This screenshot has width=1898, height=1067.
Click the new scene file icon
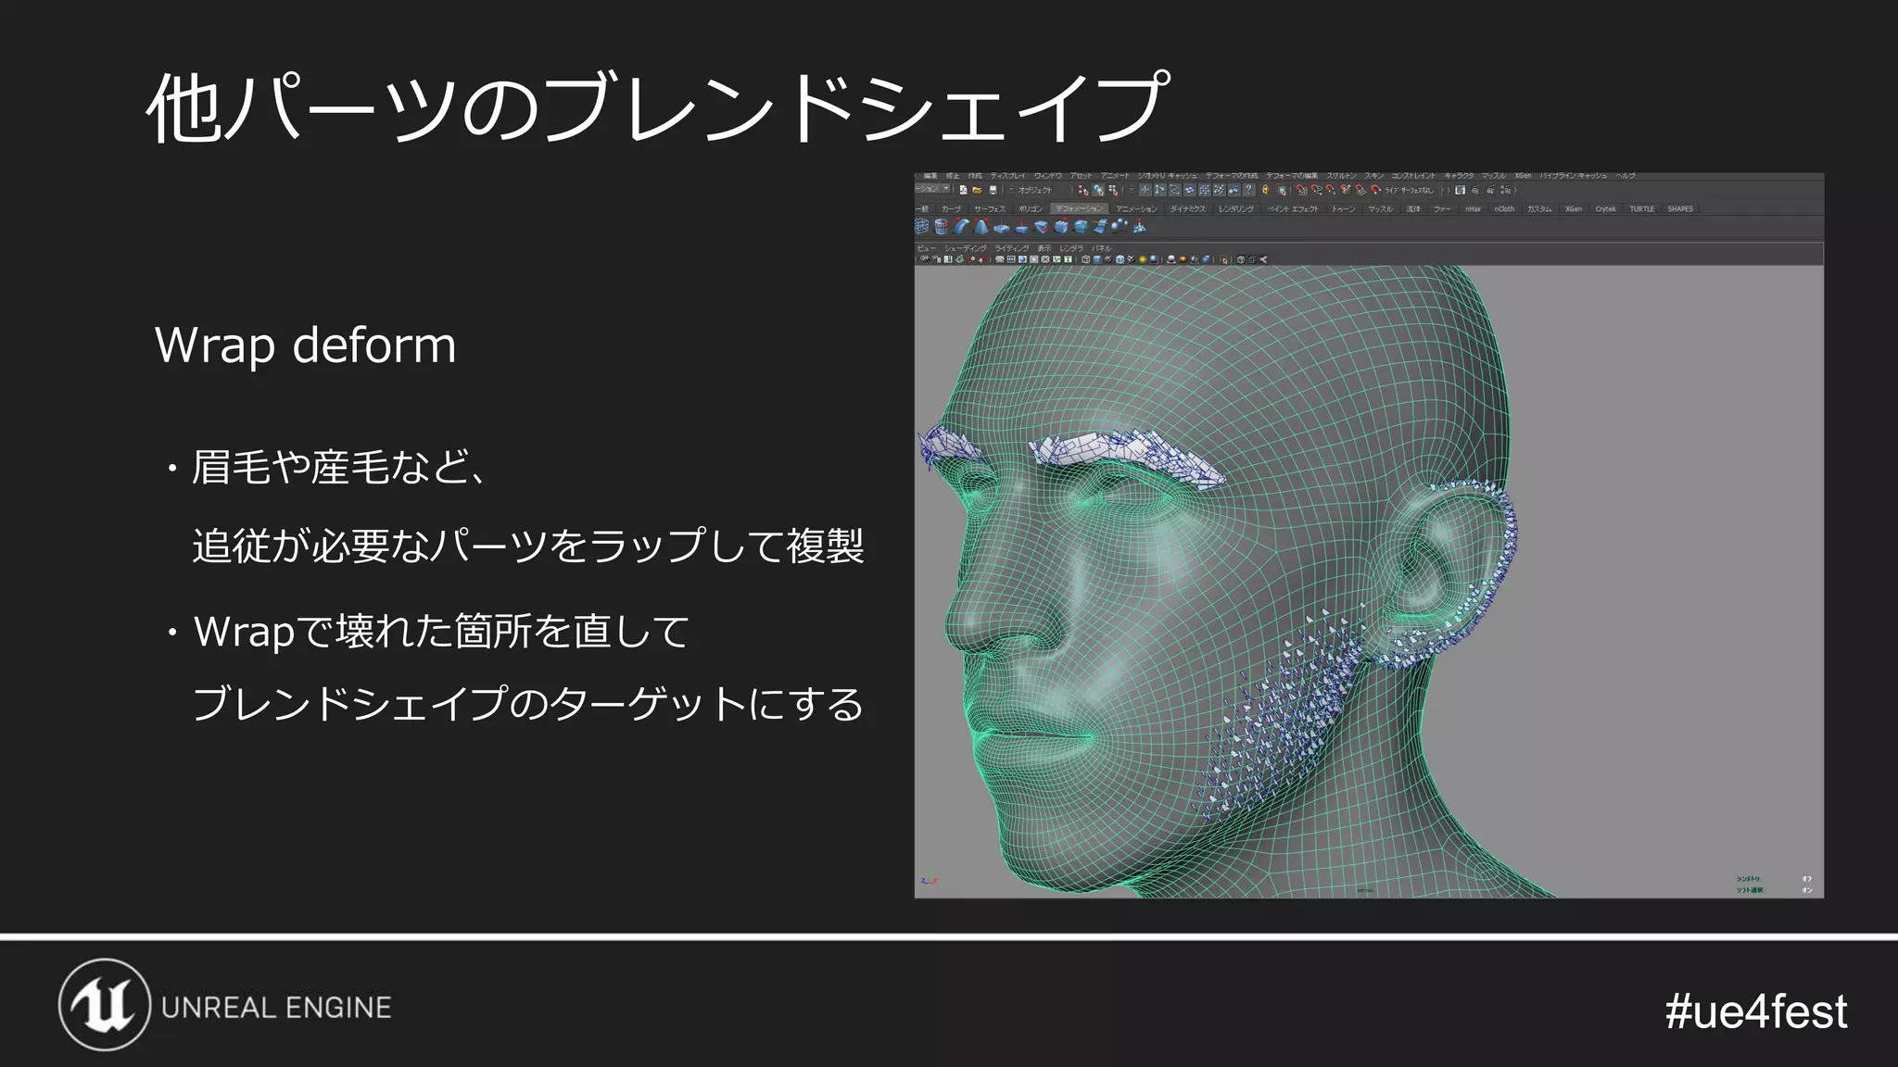[963, 190]
